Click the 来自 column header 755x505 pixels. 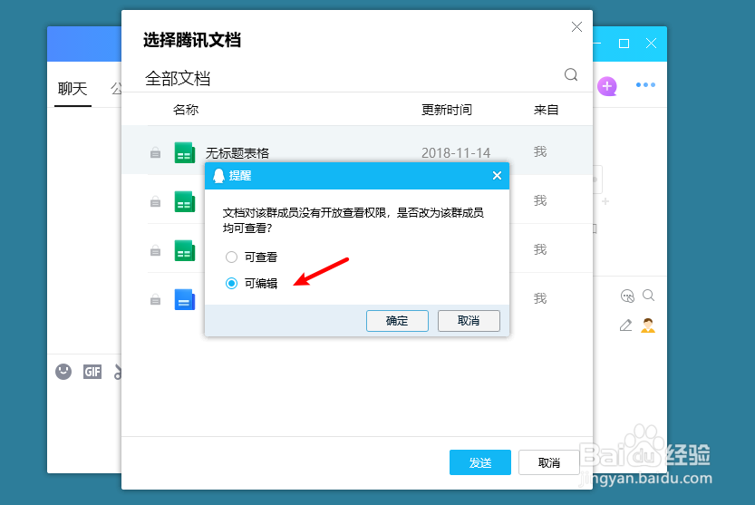[546, 110]
